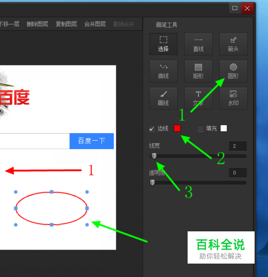The image size is (268, 277).
Task: Close the editor window
Action: 247,8
